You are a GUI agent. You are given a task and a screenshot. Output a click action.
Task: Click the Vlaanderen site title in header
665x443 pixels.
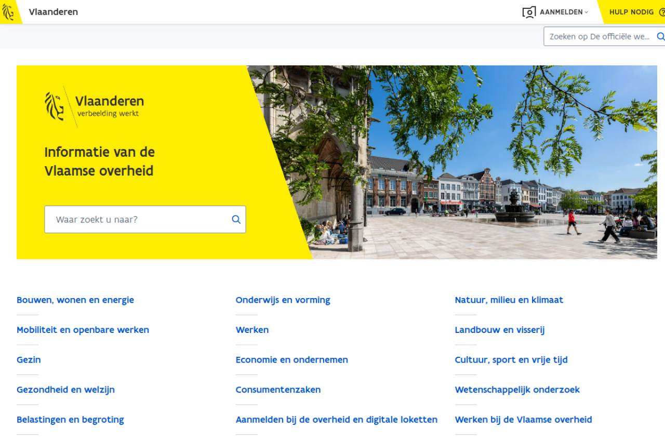pos(54,12)
